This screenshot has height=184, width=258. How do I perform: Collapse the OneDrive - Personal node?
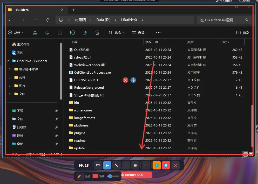(8, 61)
